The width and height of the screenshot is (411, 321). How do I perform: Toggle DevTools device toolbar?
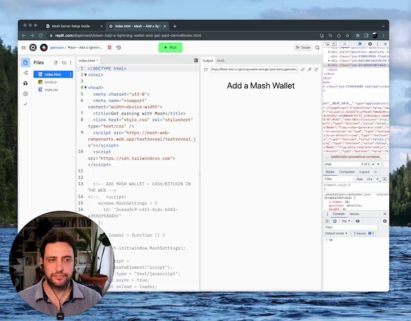pos(334,44)
